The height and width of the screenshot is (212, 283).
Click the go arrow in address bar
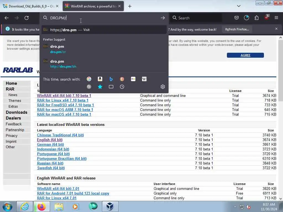pyautogui.click(x=163, y=18)
